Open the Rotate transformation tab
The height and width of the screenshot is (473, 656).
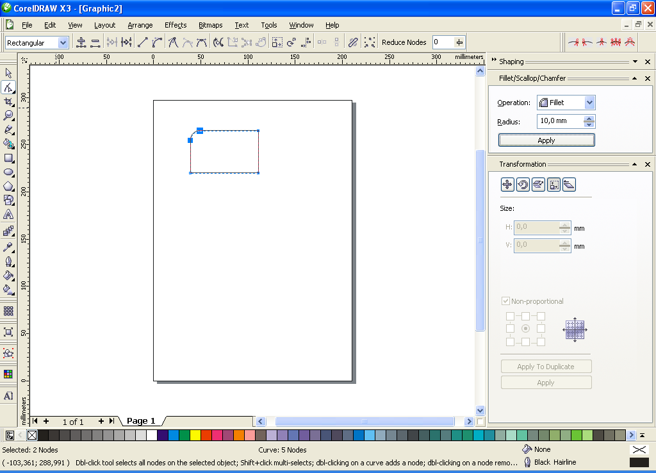pyautogui.click(x=523, y=185)
